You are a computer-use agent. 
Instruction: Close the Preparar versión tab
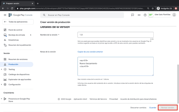(x=32, y=4)
